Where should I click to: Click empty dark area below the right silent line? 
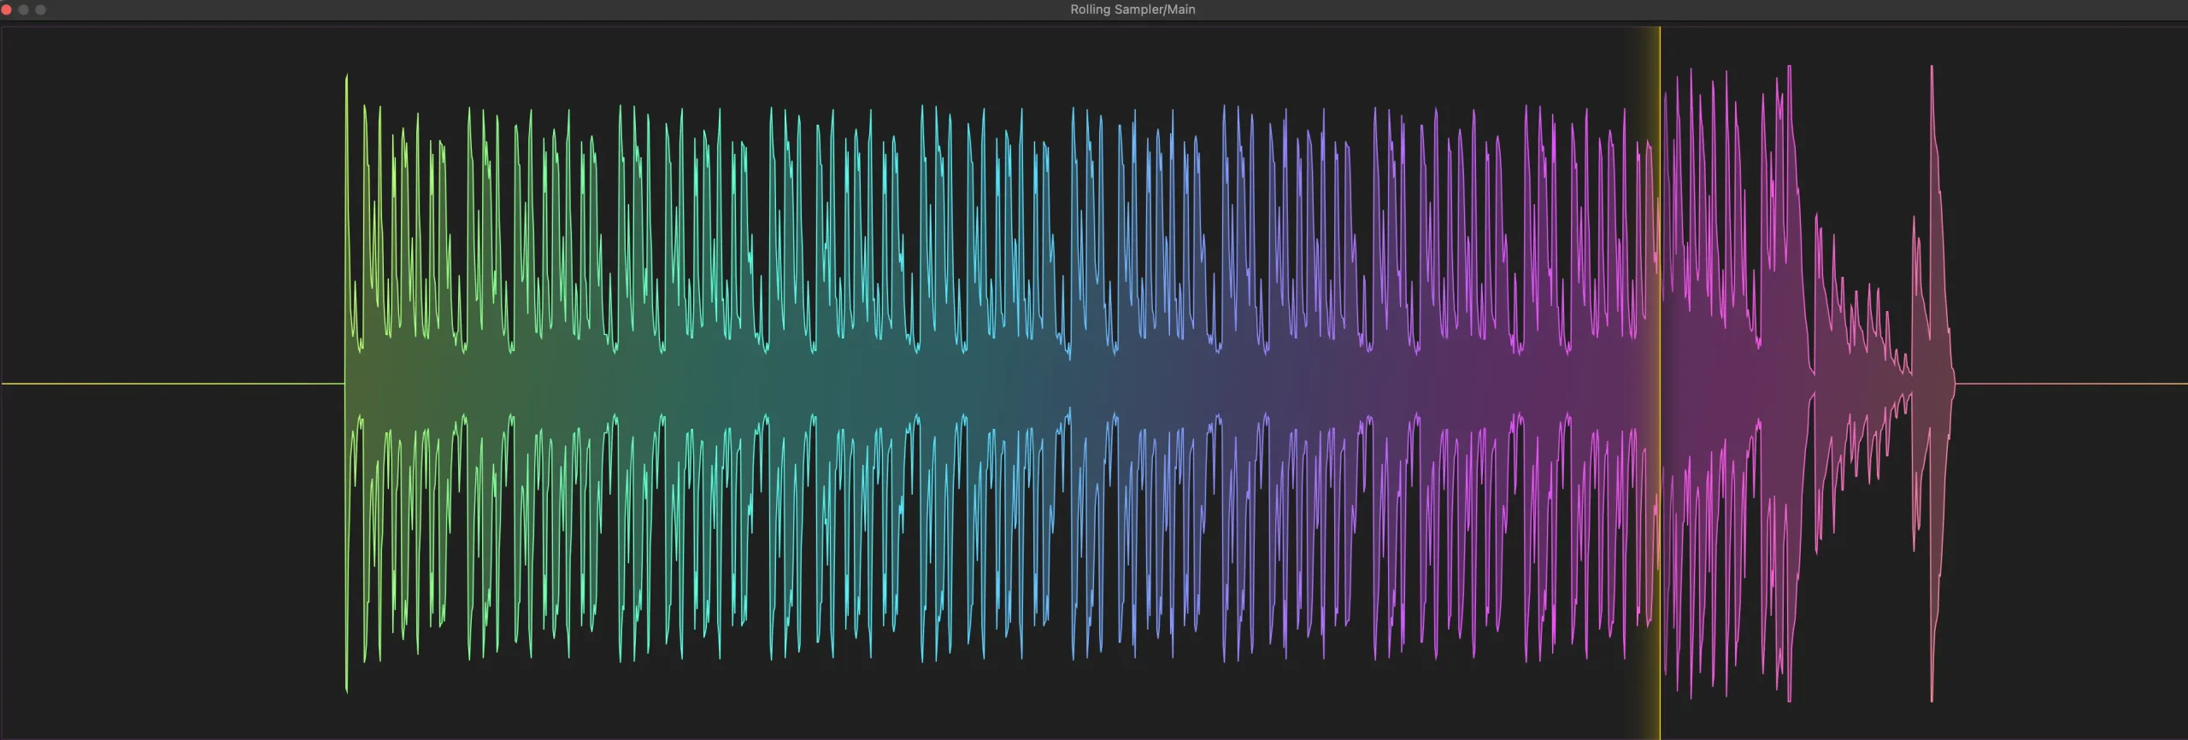(2068, 555)
